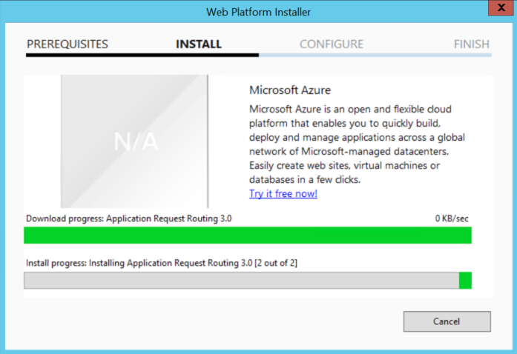Click the N/A product thumbnail image
This screenshot has height=354, width=517.
point(134,141)
